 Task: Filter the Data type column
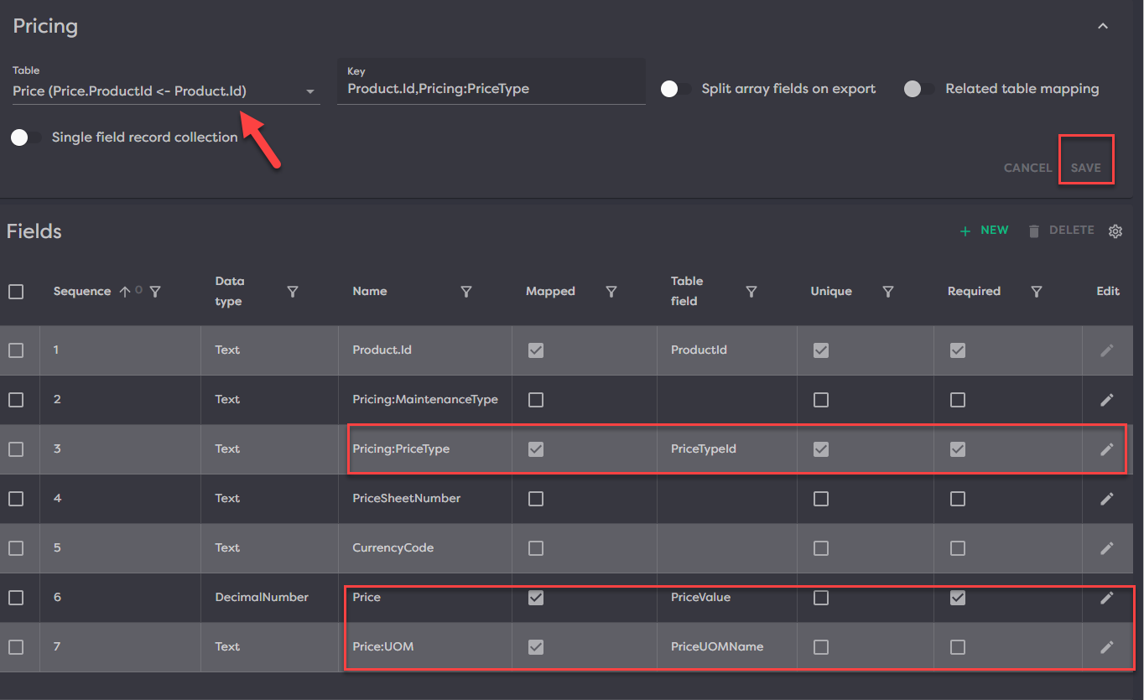click(293, 292)
